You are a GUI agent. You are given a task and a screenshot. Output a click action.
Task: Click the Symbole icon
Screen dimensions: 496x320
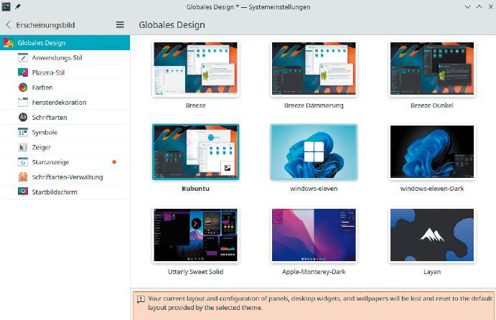(23, 132)
